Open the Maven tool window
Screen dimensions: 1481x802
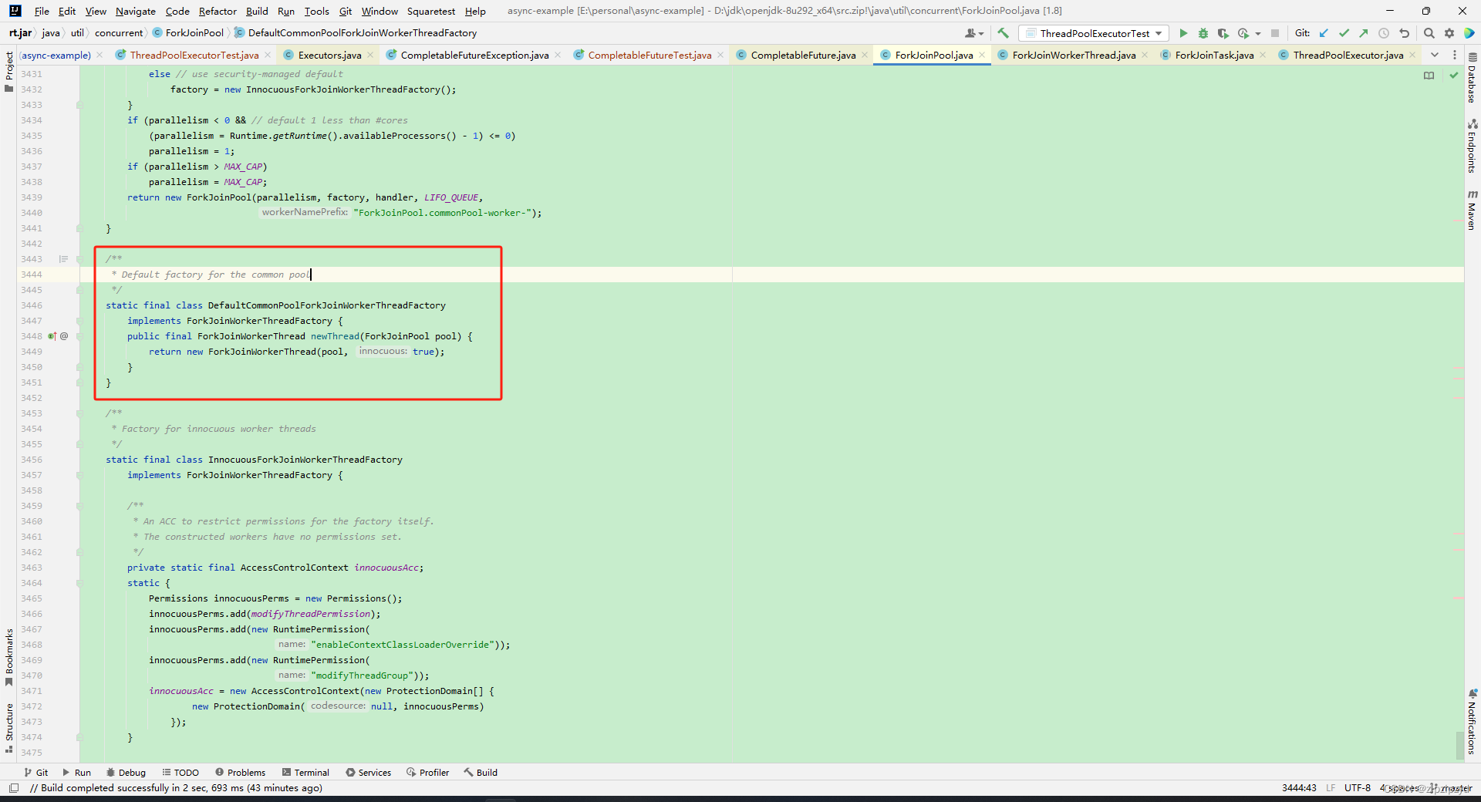[x=1473, y=210]
